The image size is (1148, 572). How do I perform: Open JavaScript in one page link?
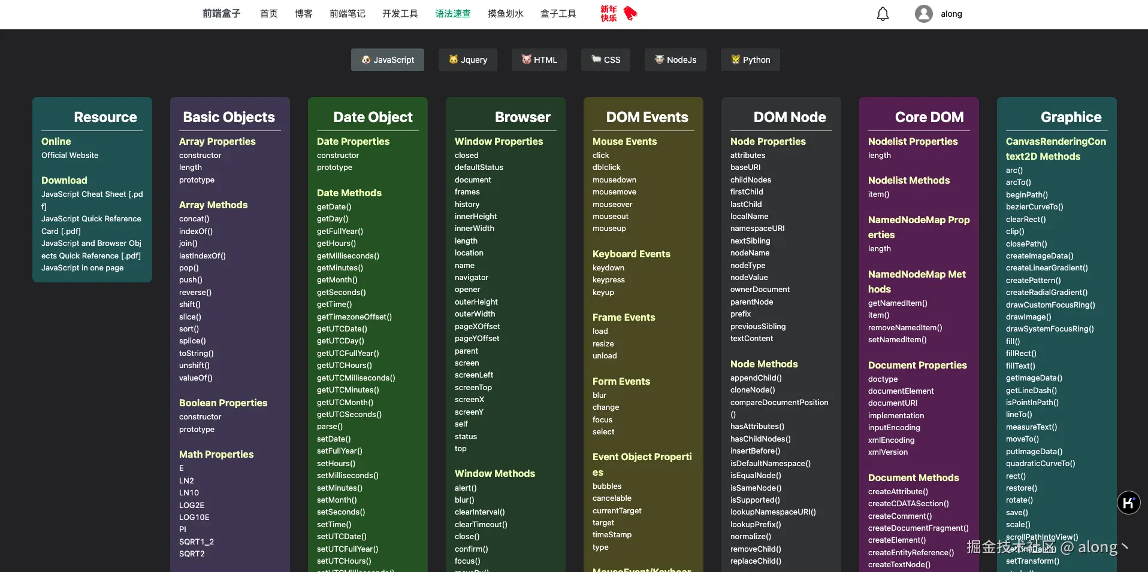click(x=83, y=268)
